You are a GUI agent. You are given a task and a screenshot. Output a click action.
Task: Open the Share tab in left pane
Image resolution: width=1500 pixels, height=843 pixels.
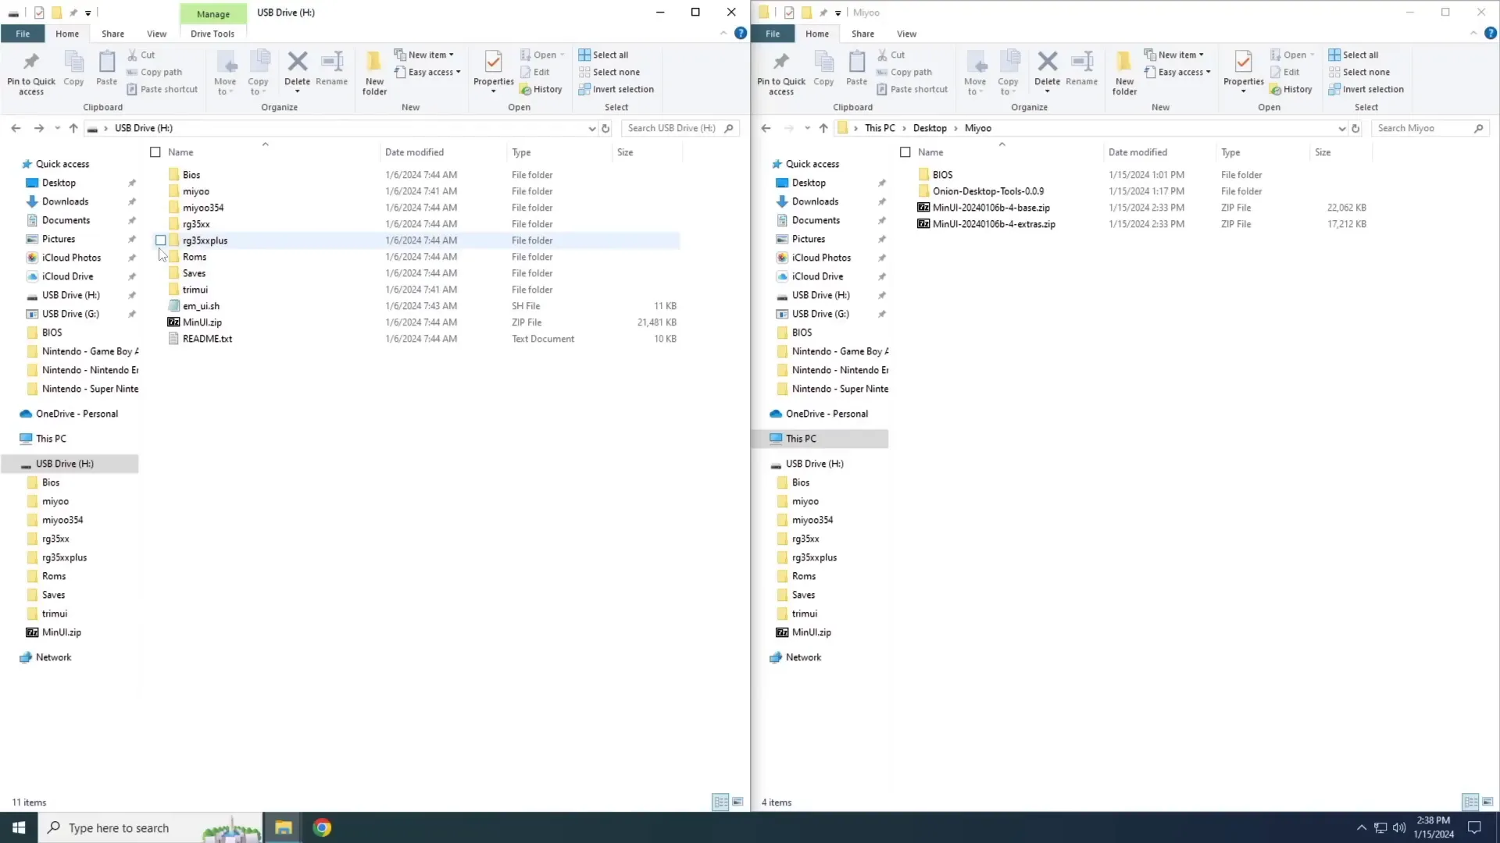[x=112, y=34]
